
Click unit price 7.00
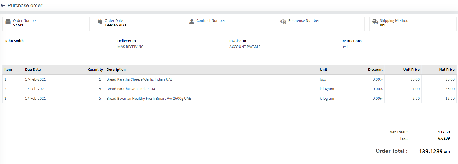coord(416,89)
